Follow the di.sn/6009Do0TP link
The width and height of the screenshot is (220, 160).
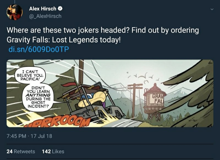click(39, 49)
